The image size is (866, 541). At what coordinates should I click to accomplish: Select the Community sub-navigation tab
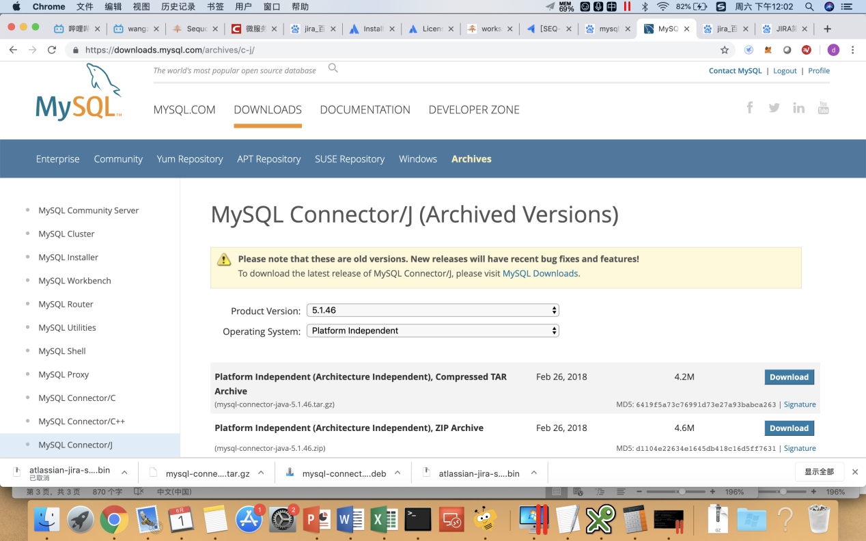pyautogui.click(x=118, y=158)
